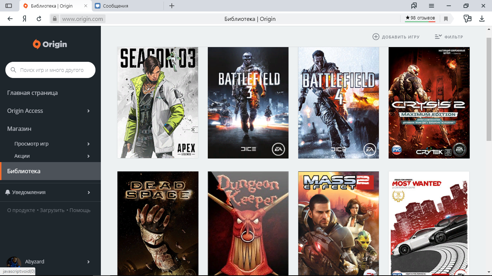This screenshot has width=492, height=276.
Task: Bookmark this page in address bar
Action: coord(446,19)
